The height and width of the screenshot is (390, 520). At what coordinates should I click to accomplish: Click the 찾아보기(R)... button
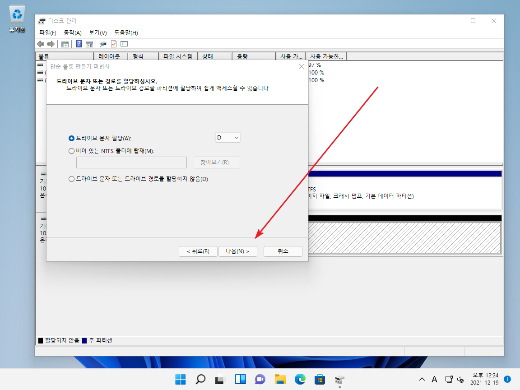217,162
